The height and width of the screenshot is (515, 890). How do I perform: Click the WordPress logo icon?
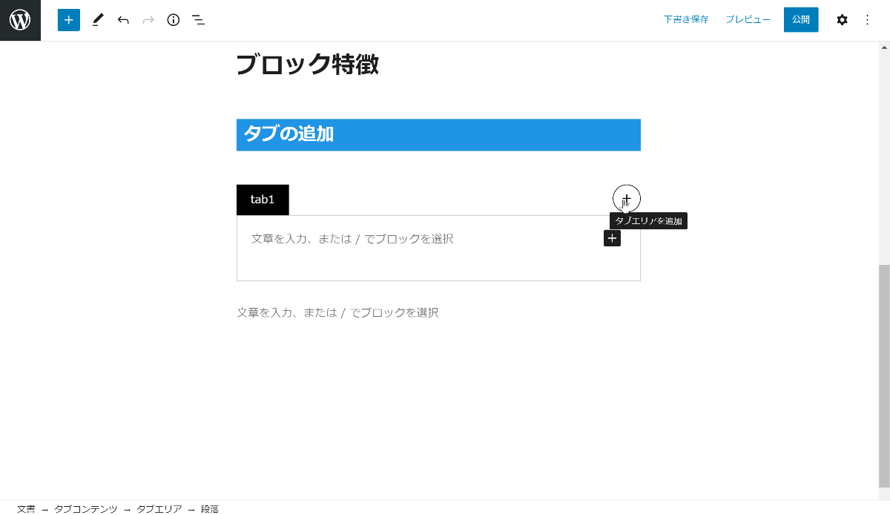20,20
